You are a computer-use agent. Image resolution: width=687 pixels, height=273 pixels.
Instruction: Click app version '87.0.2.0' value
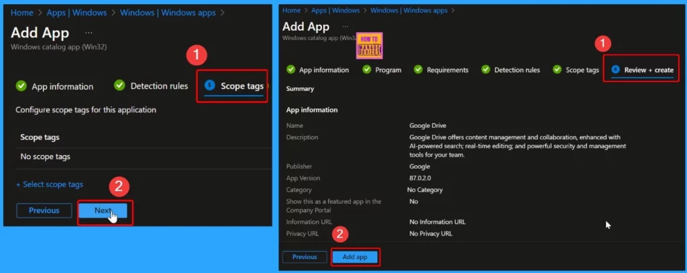pos(421,178)
